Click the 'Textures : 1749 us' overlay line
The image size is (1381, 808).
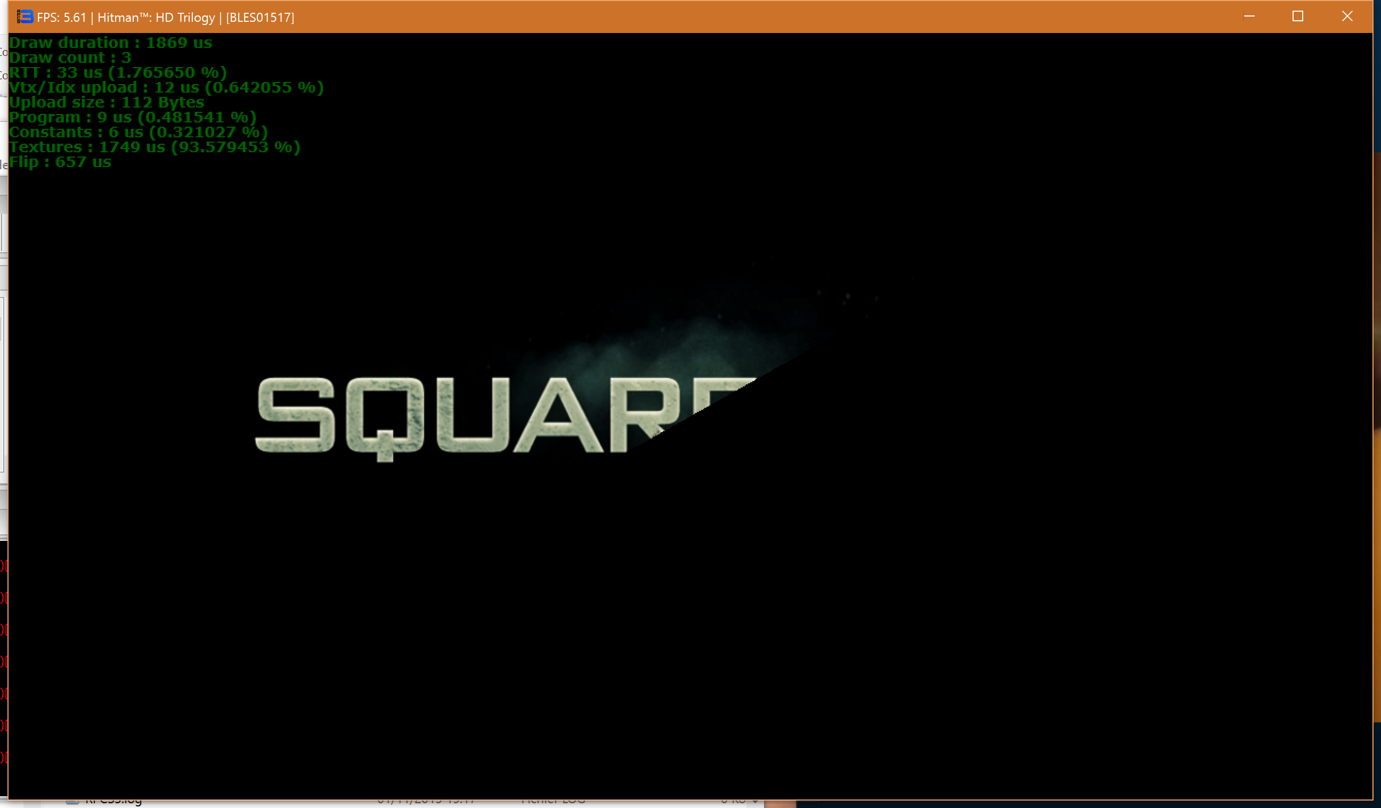click(155, 147)
